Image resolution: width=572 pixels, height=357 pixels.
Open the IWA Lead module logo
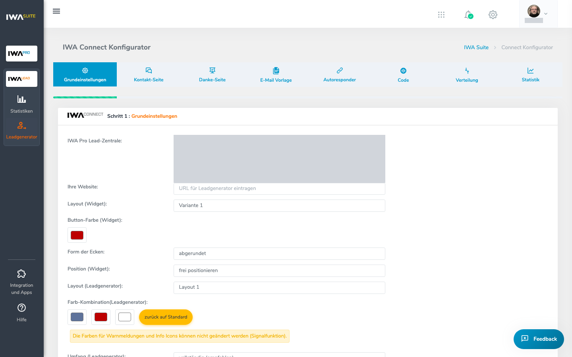pyautogui.click(x=21, y=79)
